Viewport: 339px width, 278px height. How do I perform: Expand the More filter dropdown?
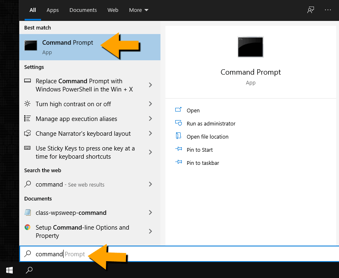pyautogui.click(x=139, y=10)
